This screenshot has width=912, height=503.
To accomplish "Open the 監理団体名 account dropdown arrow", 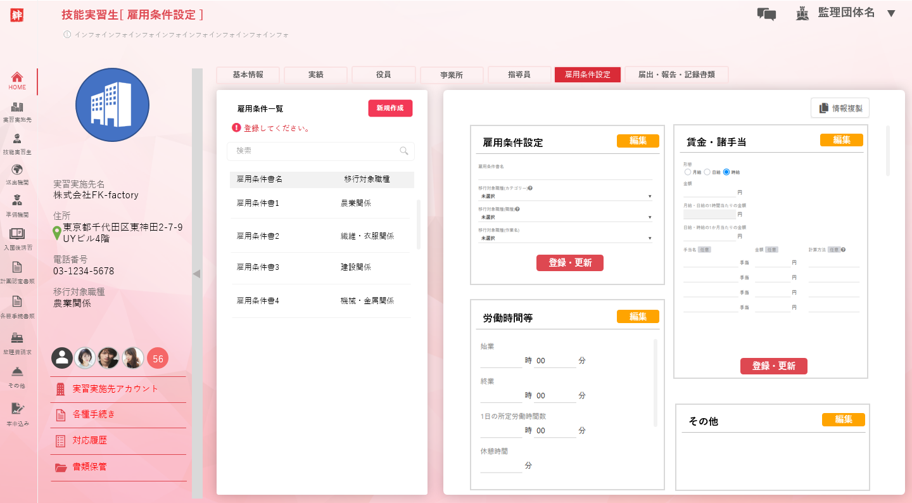I will point(891,13).
